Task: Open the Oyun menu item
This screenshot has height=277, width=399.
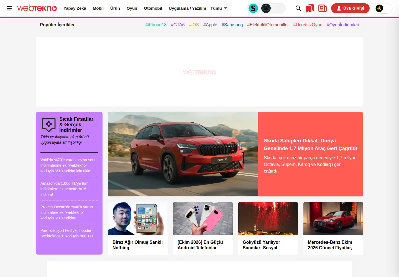Action: pos(132,8)
